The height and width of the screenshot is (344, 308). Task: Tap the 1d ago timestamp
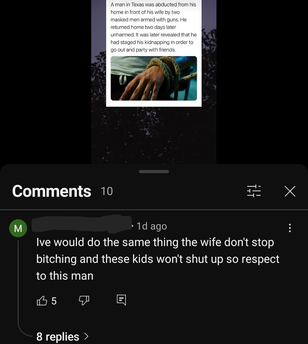(151, 226)
